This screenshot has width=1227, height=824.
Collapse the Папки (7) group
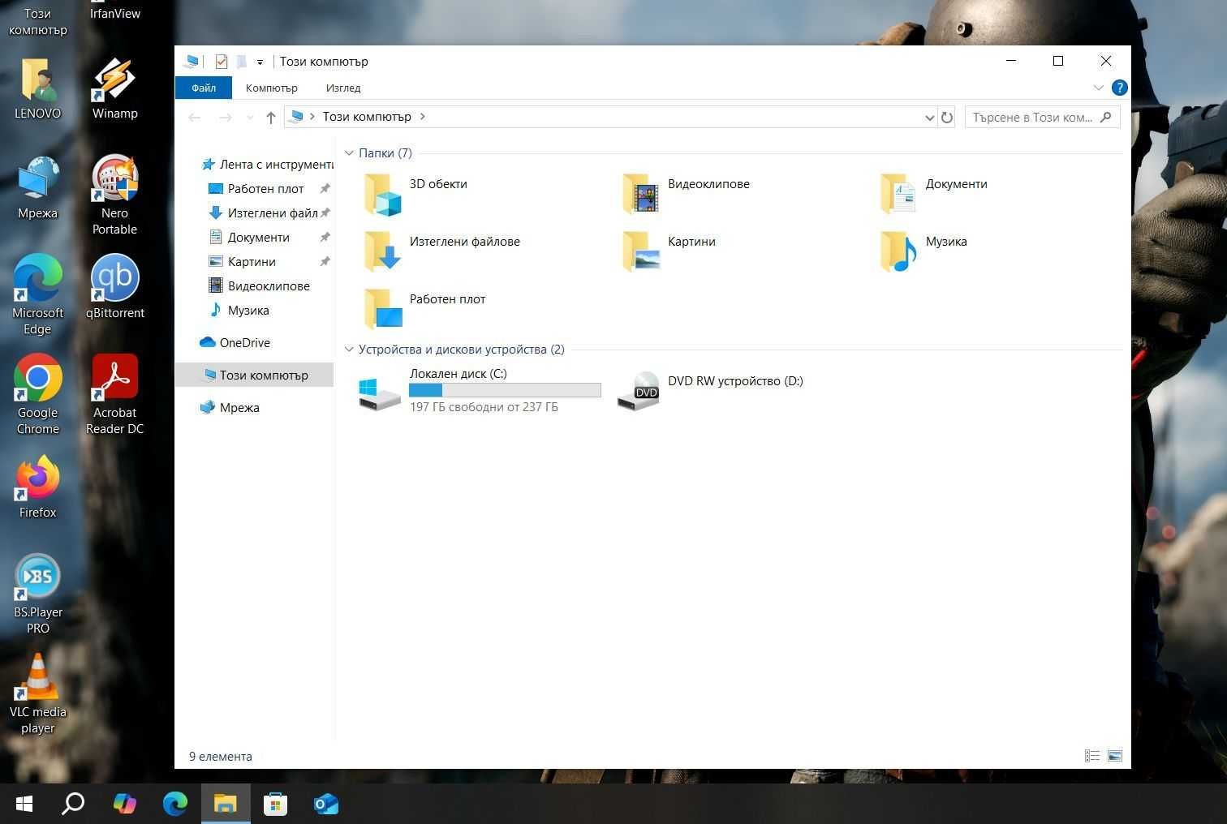coord(349,153)
